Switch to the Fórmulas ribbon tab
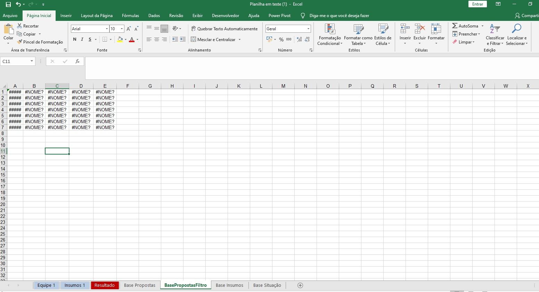Image resolution: width=539 pixels, height=292 pixels. pos(130,16)
